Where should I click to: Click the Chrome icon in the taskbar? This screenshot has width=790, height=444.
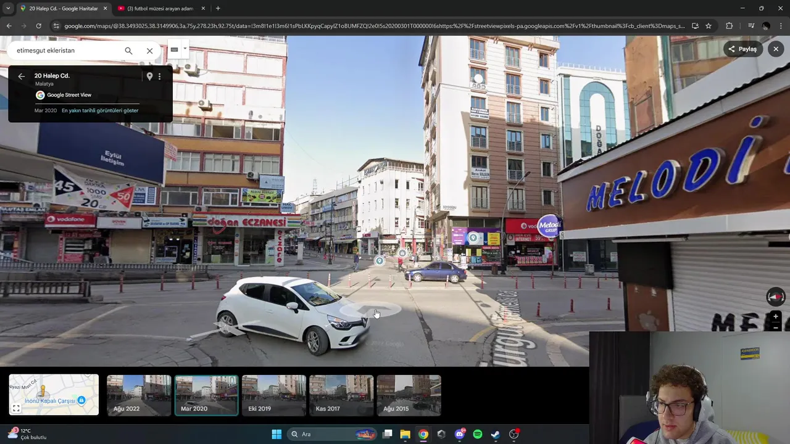point(423,434)
